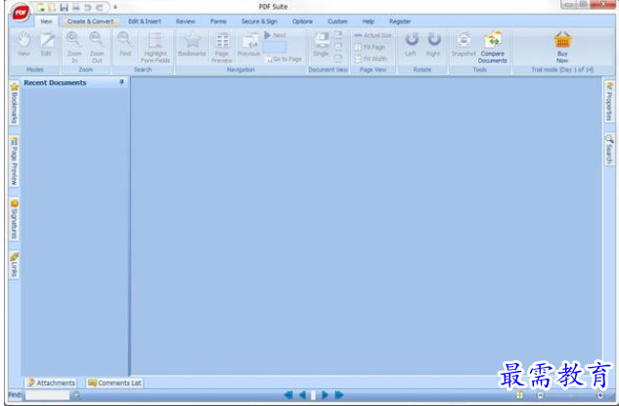Click the Zoom Out magnifier
The height and width of the screenshot is (406, 619).
point(97,47)
